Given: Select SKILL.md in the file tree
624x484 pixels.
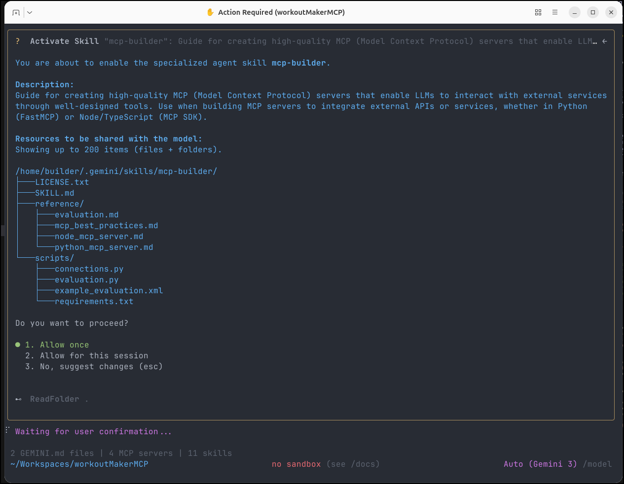Looking at the screenshot, I should pos(54,193).
